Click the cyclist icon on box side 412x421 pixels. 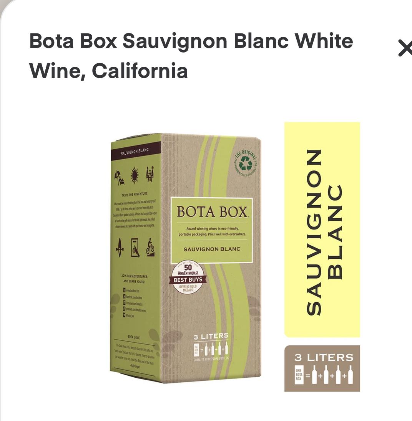[x=150, y=246]
